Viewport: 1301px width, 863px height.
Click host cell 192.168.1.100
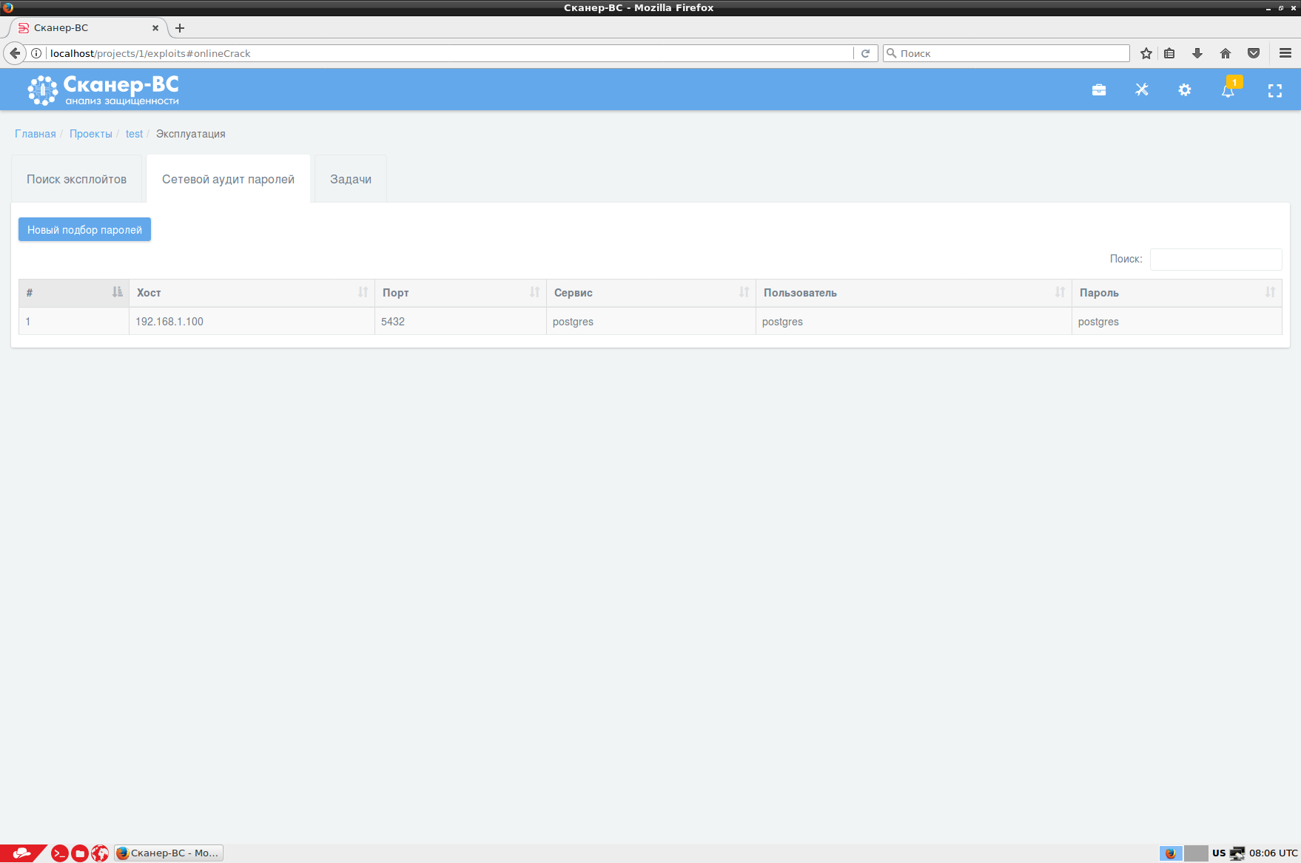[252, 322]
